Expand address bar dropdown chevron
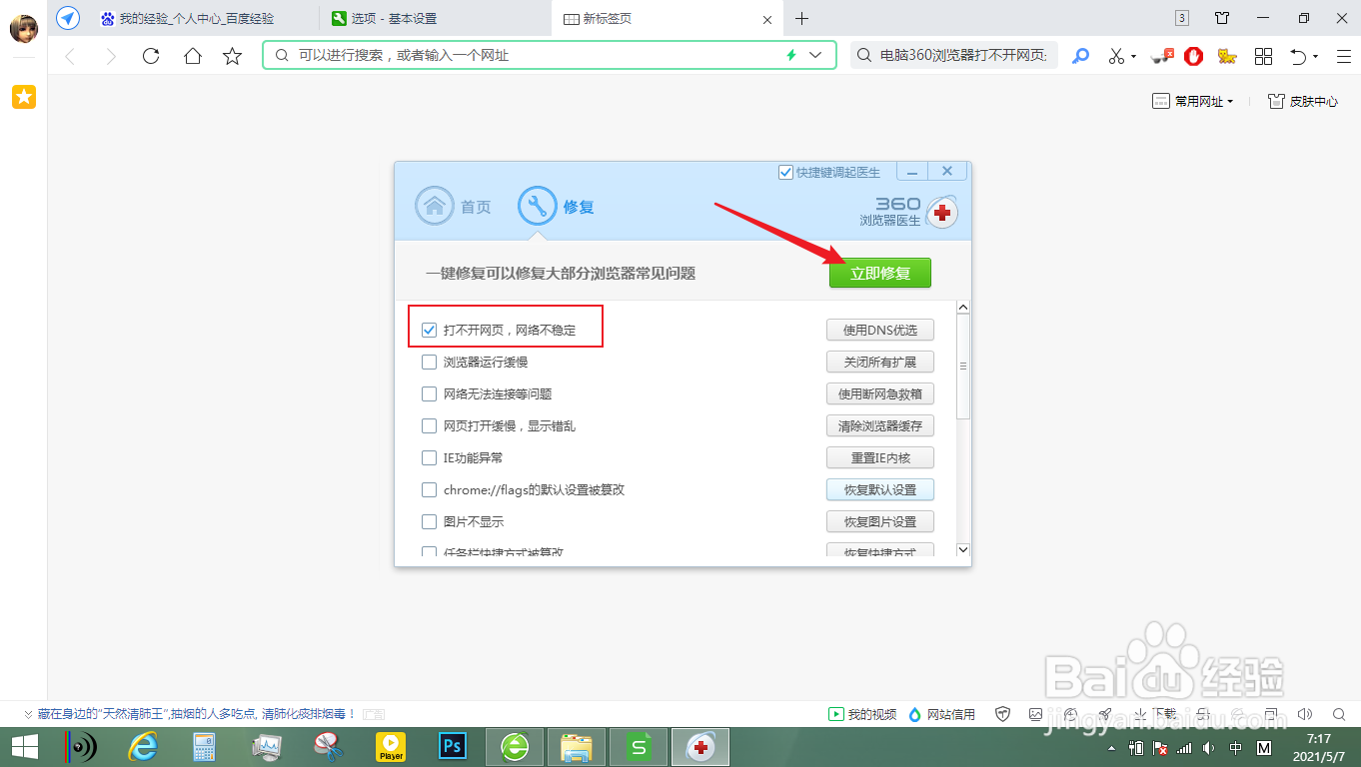The image size is (1361, 767). 816,56
